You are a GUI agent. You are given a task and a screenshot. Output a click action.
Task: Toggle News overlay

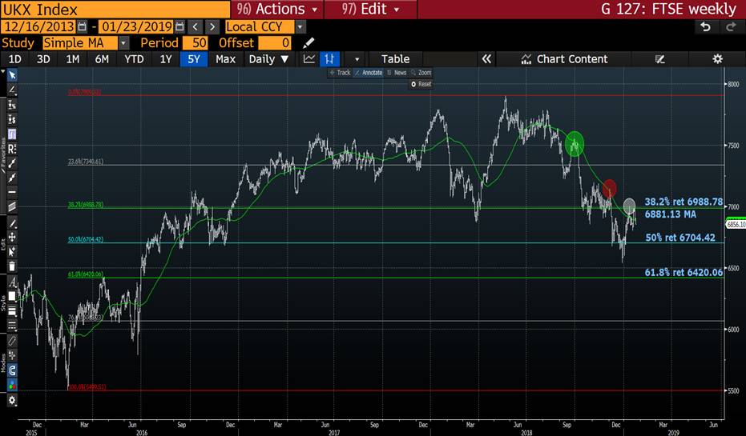pos(397,73)
